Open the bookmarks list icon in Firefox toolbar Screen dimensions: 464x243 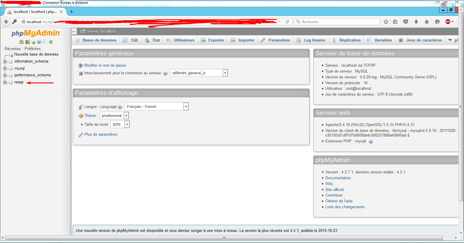point(395,22)
